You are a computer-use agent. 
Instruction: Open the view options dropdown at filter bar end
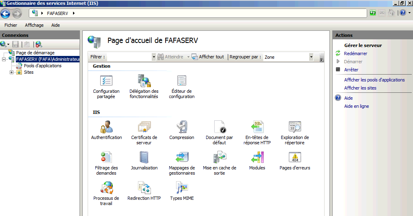pos(321,59)
